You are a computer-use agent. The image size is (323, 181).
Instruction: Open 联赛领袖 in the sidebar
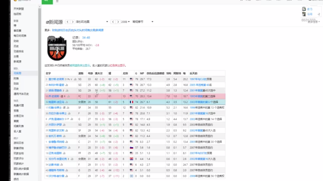click(x=19, y=148)
